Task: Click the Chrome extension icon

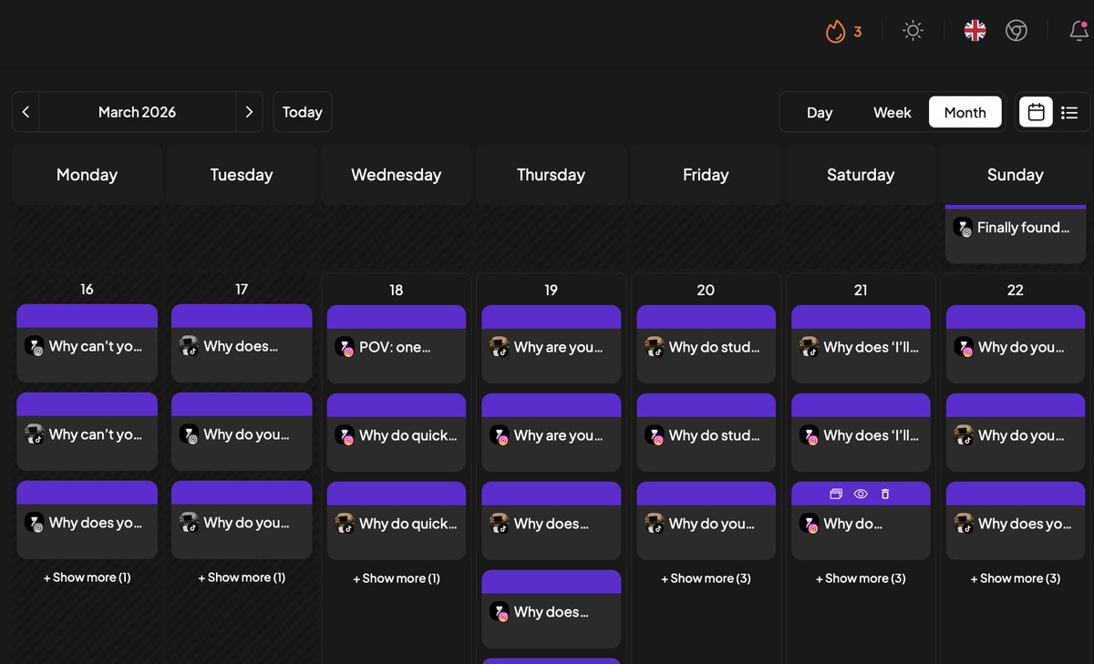Action: (x=1017, y=31)
